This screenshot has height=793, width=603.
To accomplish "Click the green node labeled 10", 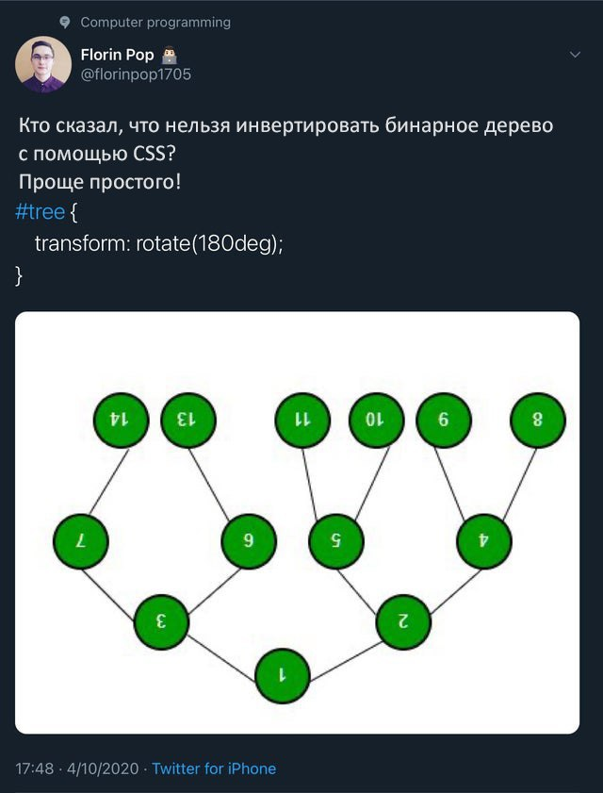I will [377, 421].
